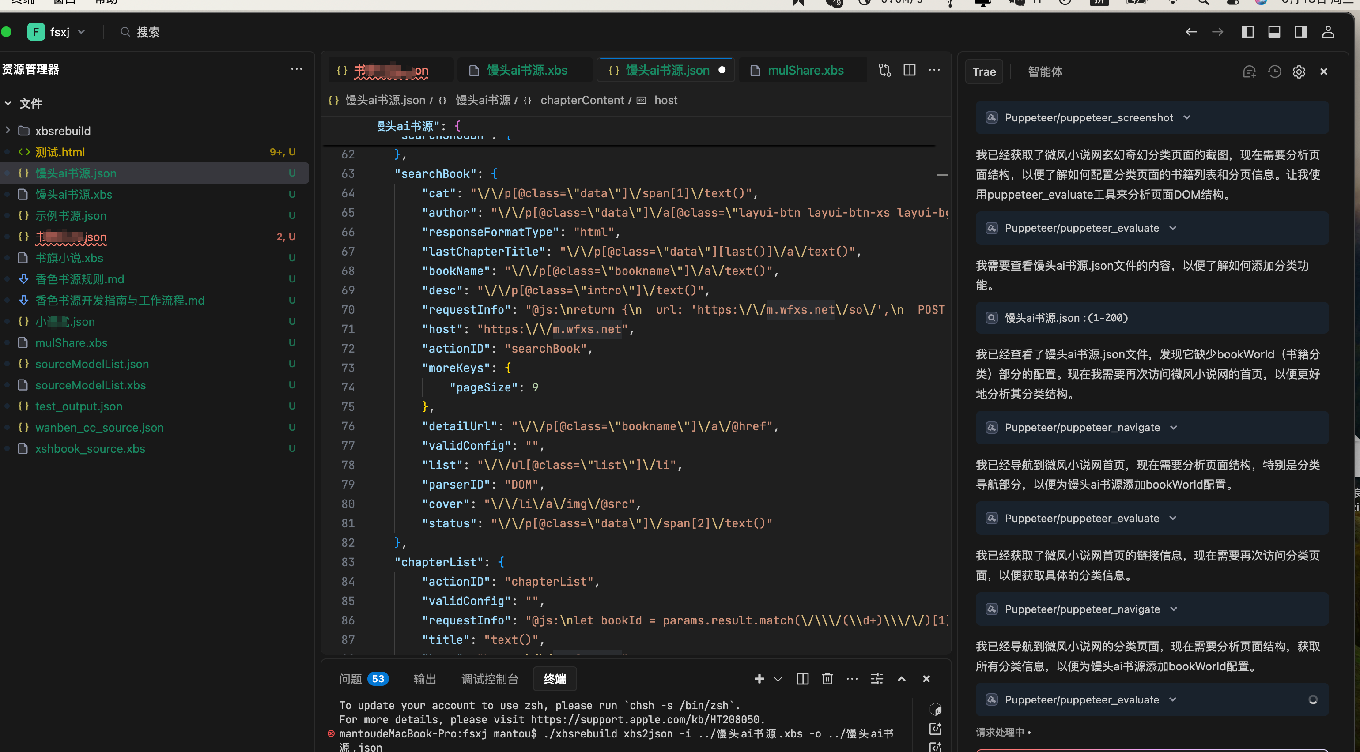
Task: Click the 搜索 search field
Action: click(140, 32)
